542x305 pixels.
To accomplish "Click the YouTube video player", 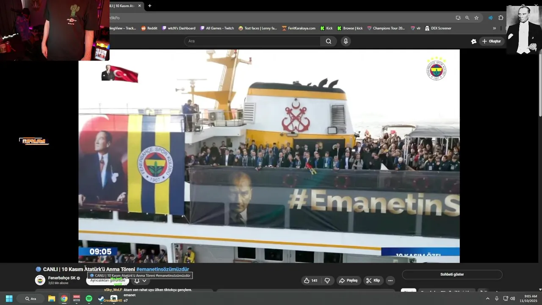I will [269, 156].
